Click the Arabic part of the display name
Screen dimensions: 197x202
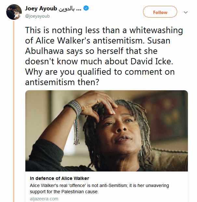click(69, 8)
